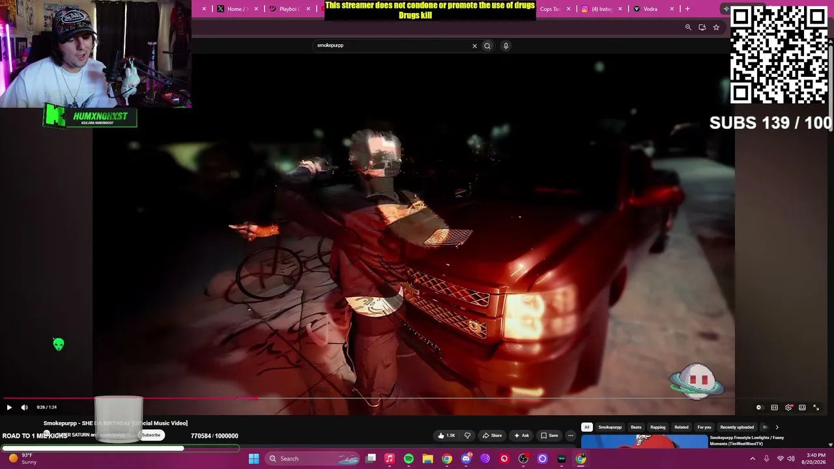Bookmark this page with the star icon
Screen dimensions: 834x469
click(x=716, y=27)
